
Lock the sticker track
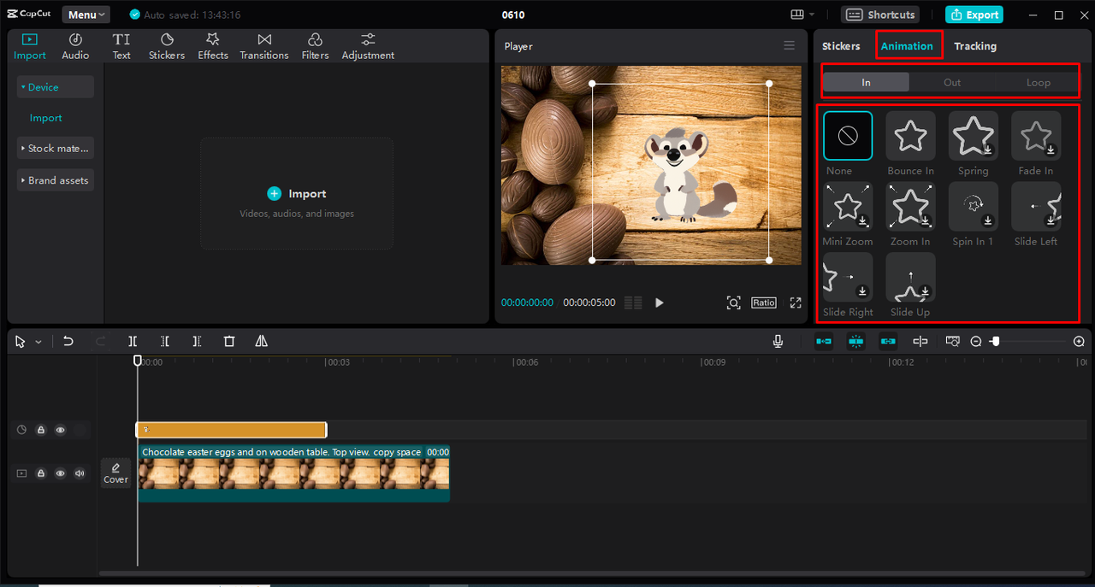coord(40,430)
